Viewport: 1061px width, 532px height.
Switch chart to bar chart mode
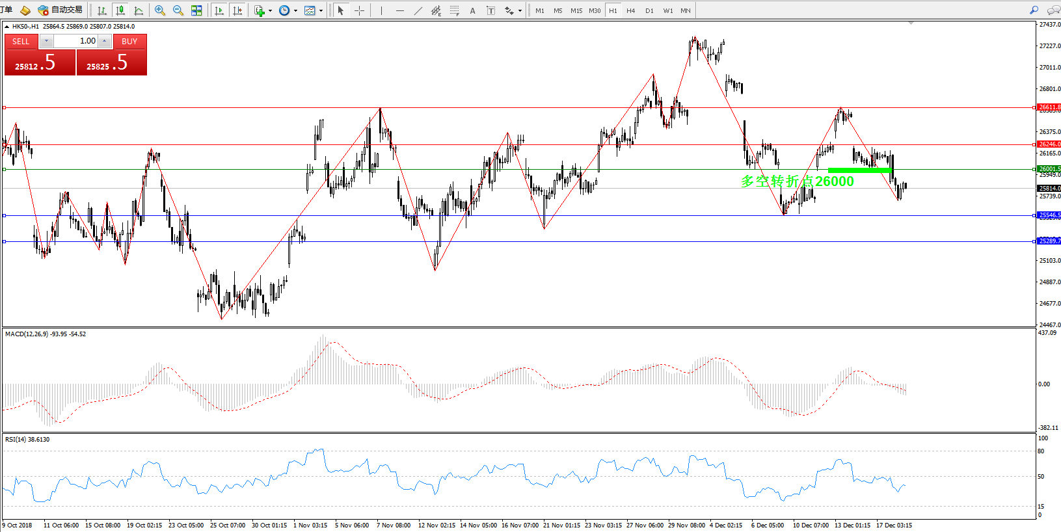coord(102,10)
